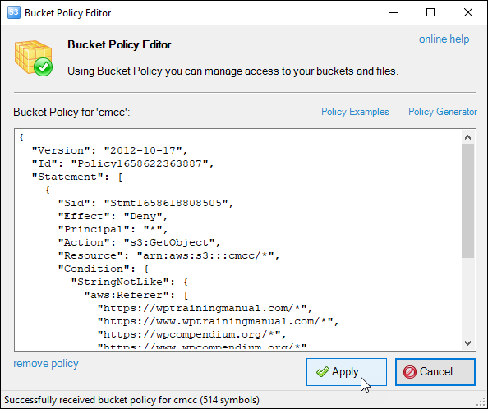Open the online help link
The image size is (488, 409).
444,39
